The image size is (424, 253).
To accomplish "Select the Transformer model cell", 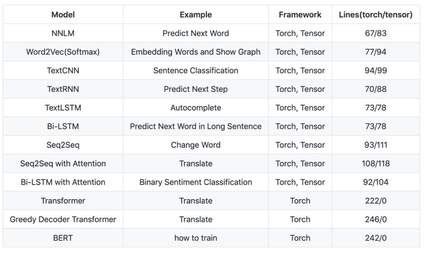I will click(x=63, y=201).
